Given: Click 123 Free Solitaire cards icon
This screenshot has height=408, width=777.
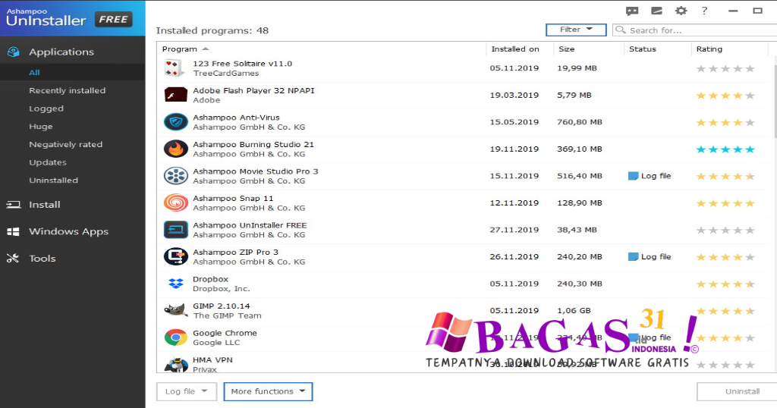Looking at the screenshot, I should pos(175,67).
